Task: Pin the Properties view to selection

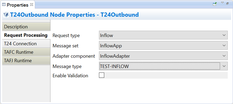Action: [x=215, y=4]
